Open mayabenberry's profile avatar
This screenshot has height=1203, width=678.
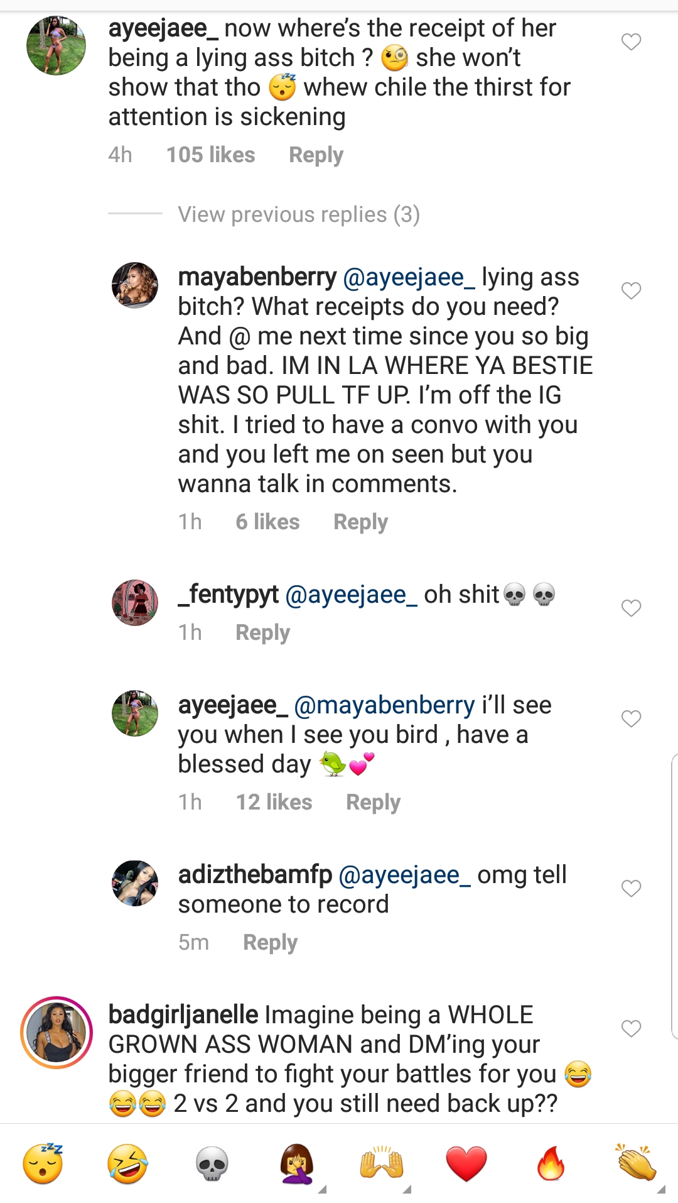pos(135,285)
